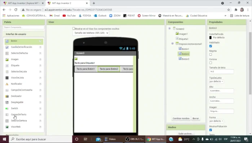
Task: Click the SelectorDeLista palette icon
Action: [7, 72]
